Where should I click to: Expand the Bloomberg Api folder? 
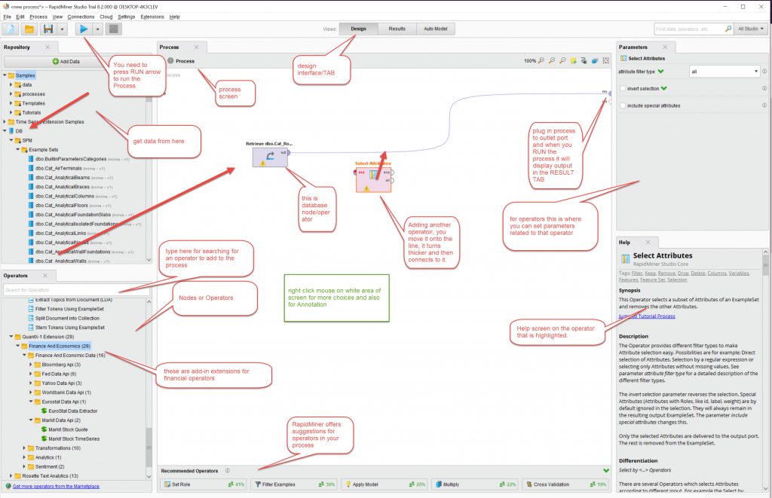32,364
